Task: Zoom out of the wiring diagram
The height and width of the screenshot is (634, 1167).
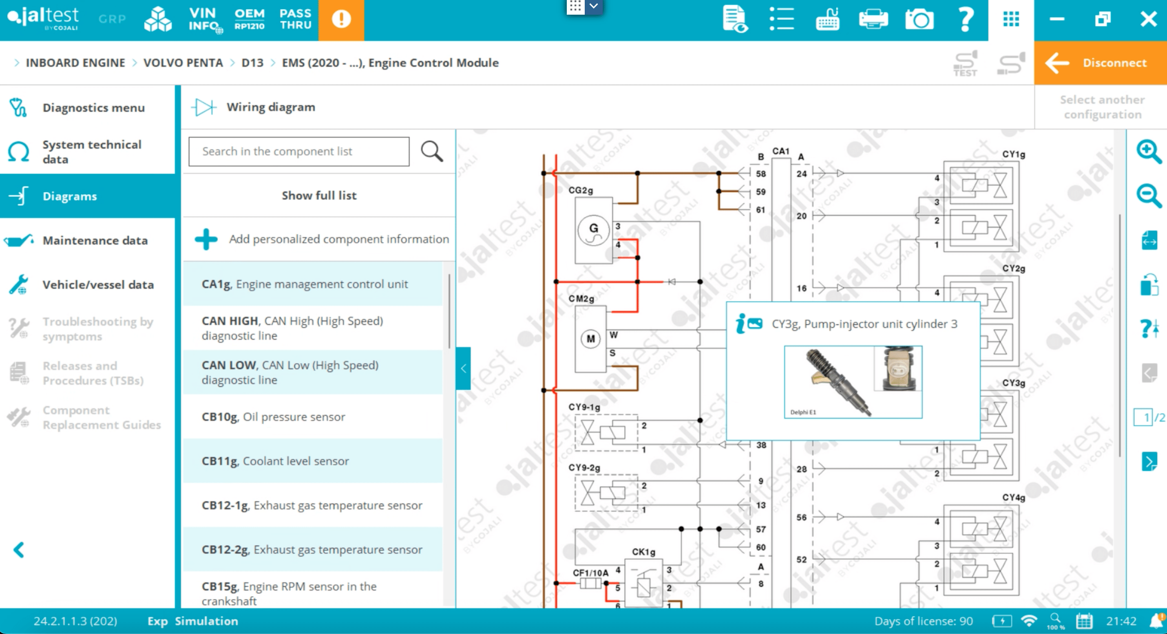Action: pyautogui.click(x=1148, y=196)
